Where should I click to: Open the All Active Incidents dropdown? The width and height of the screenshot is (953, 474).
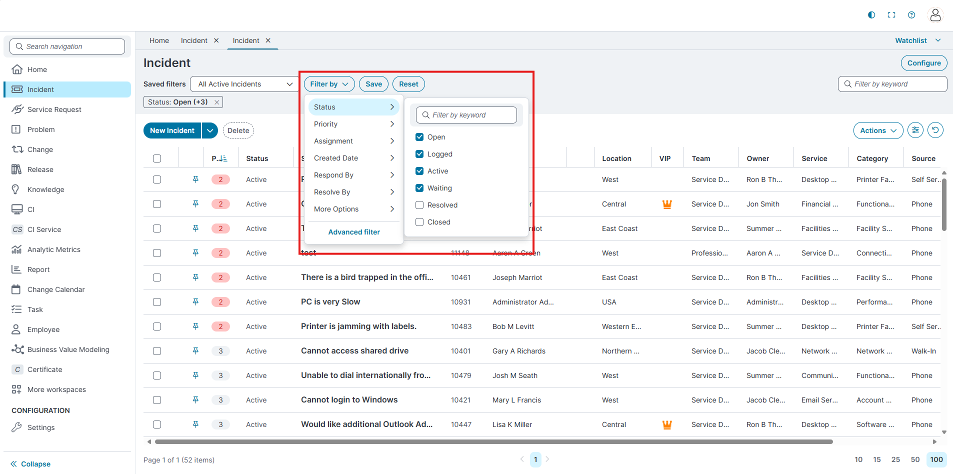pos(245,84)
